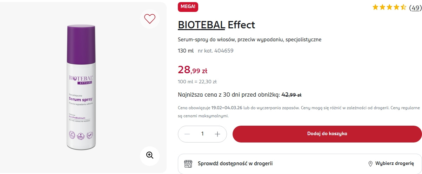The image size is (422, 174).
Task: Click the 28,99 zł promotional price
Action: [x=193, y=70]
